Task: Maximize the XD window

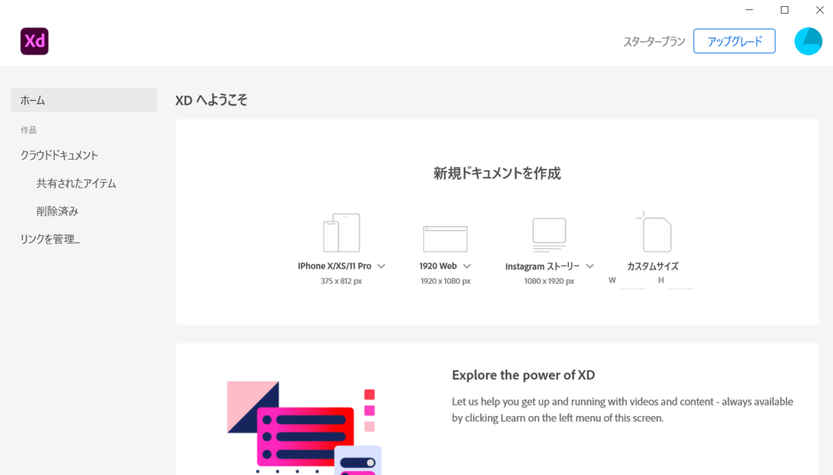Action: [x=784, y=10]
